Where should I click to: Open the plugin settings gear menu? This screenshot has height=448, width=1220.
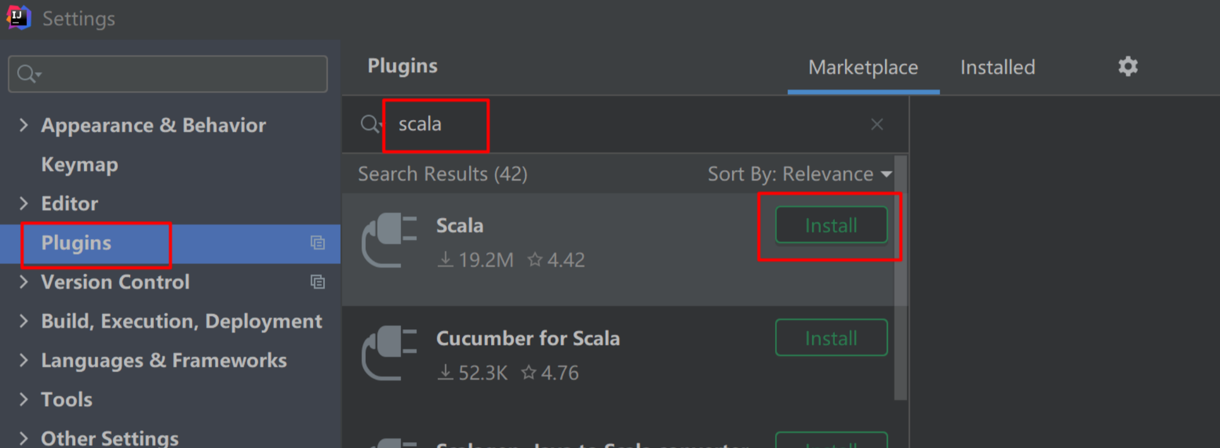click(1127, 67)
